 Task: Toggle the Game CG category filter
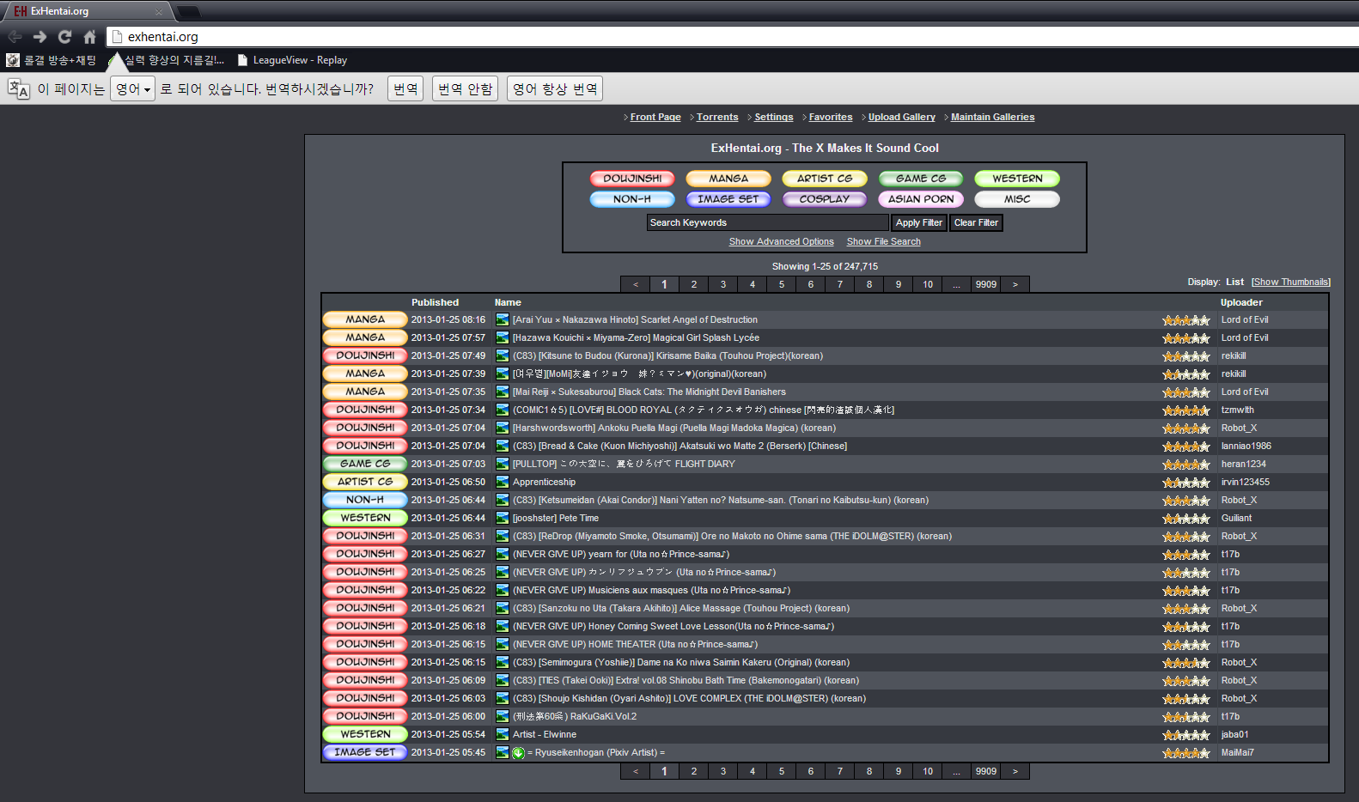point(920,179)
